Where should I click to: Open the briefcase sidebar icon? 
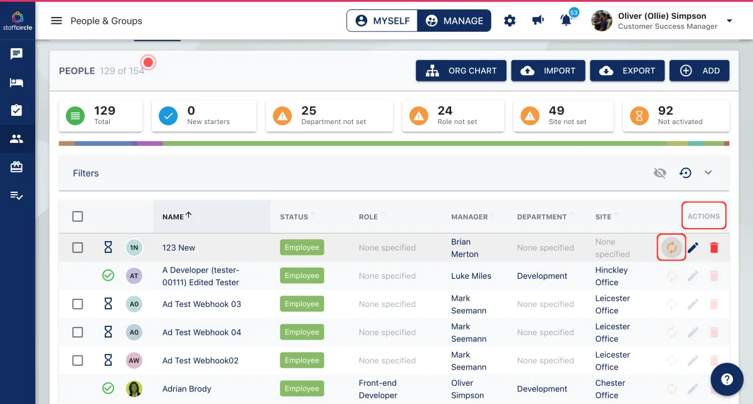tap(17, 167)
